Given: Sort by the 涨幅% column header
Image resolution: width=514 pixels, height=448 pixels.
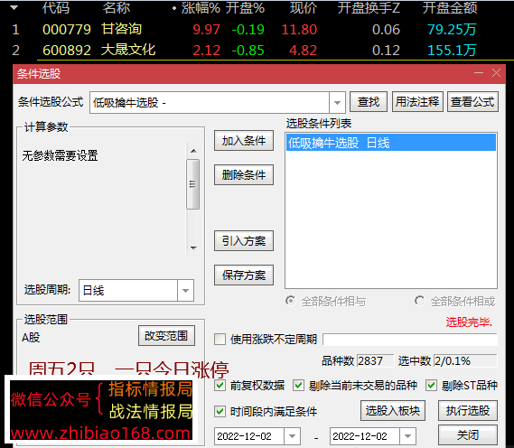Looking at the screenshot, I should (x=201, y=8).
